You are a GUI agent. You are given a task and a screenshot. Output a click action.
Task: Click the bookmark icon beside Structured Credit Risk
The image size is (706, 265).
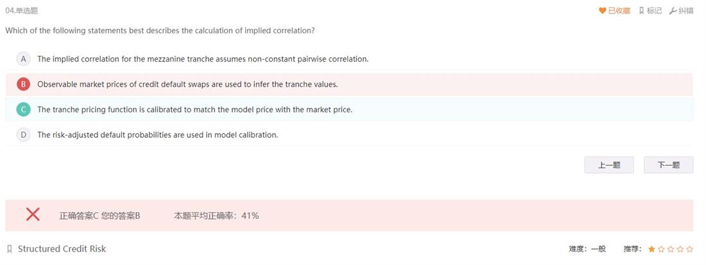coord(10,249)
